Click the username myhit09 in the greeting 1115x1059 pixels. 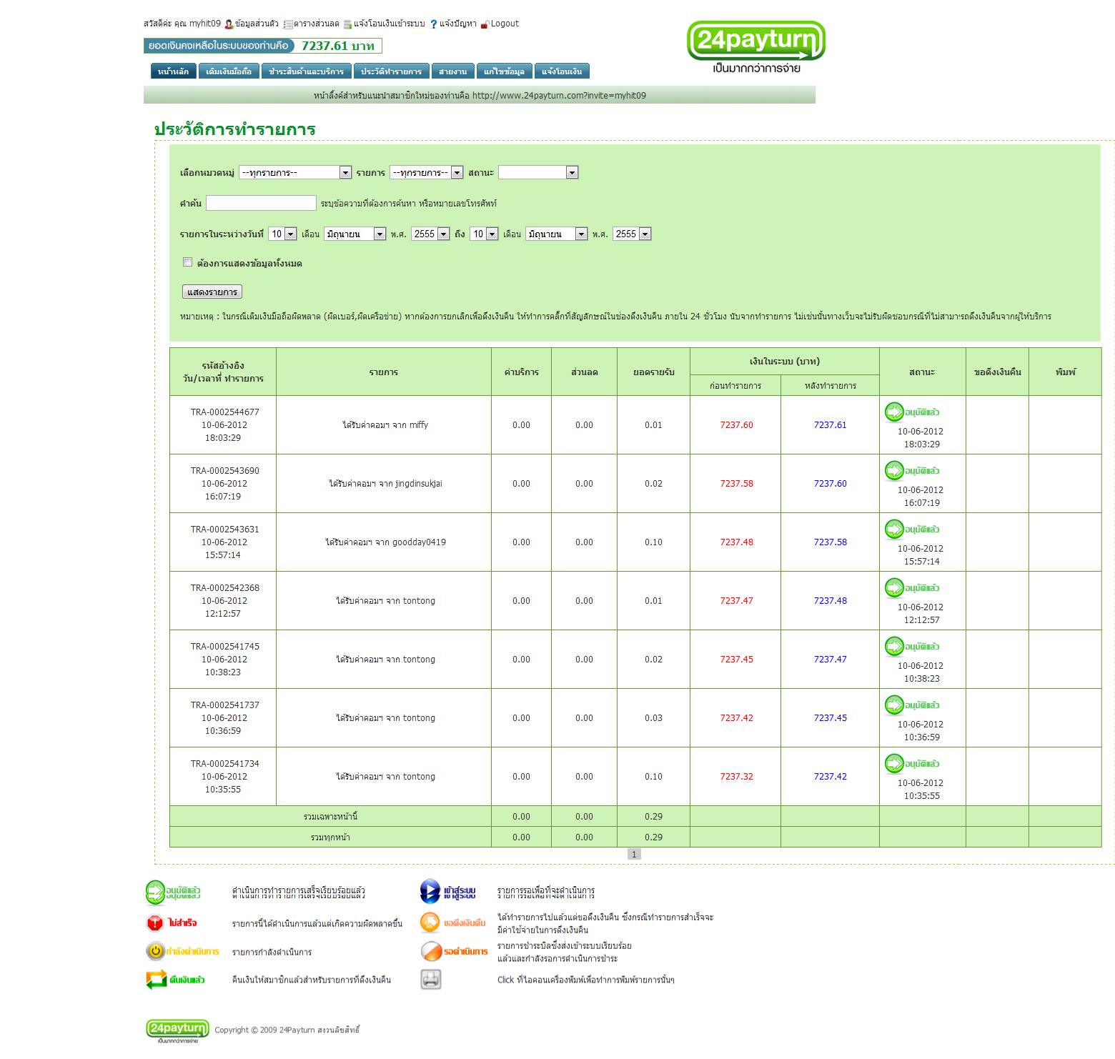(205, 24)
